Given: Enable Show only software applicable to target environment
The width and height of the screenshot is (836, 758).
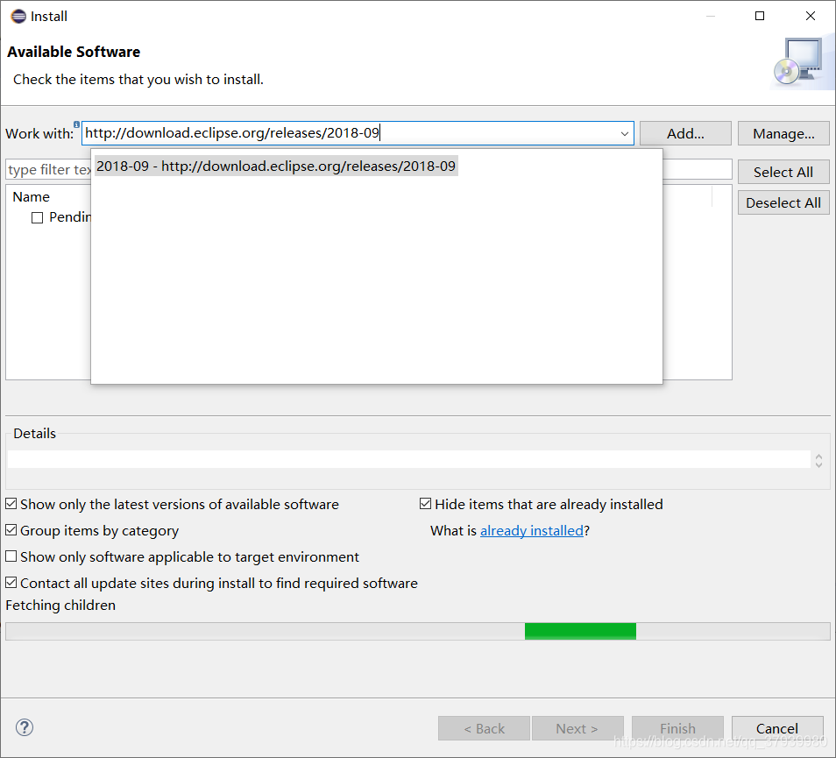Looking at the screenshot, I should 11,556.
